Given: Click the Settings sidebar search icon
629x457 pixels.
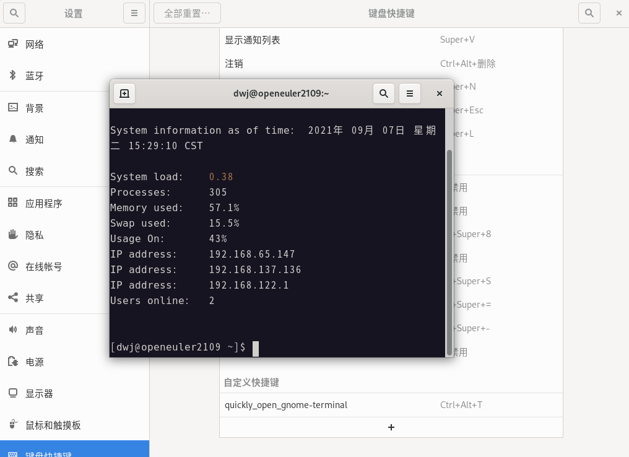Looking at the screenshot, I should (15, 13).
